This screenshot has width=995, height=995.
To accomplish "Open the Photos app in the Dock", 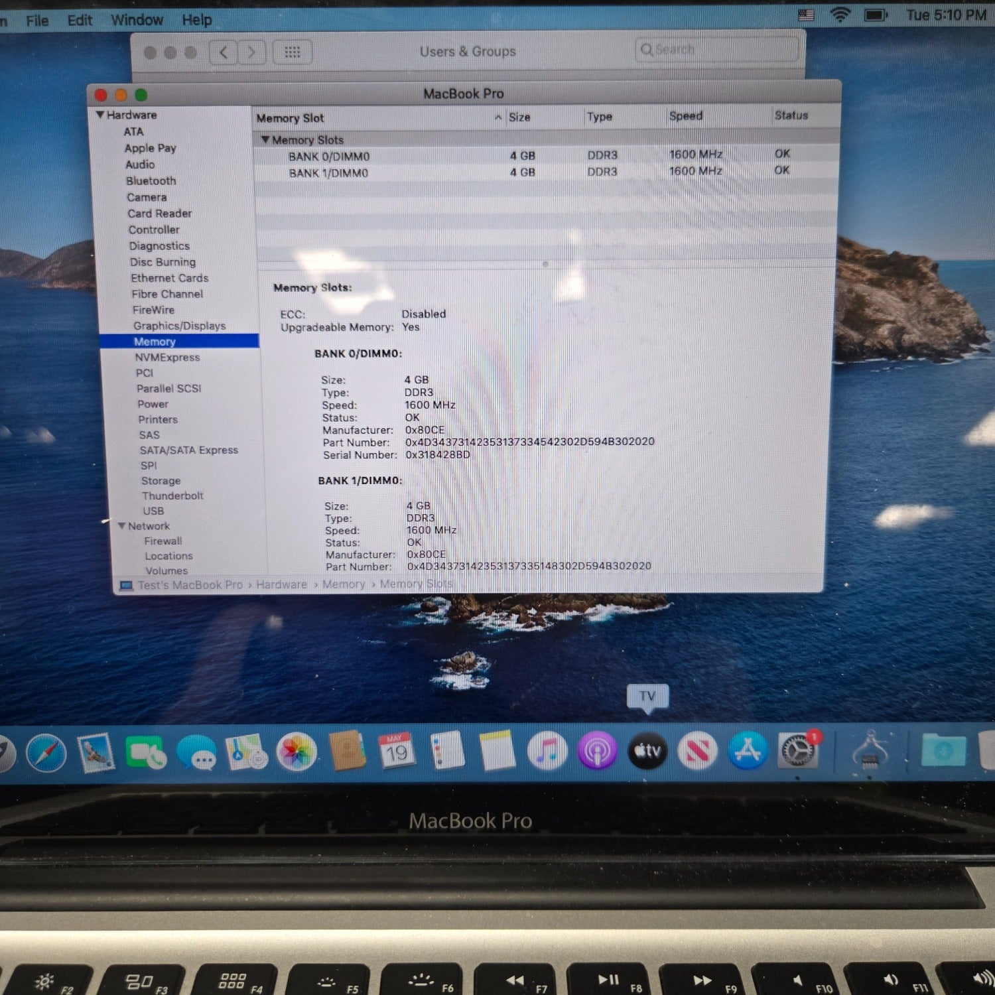I will 297,752.
